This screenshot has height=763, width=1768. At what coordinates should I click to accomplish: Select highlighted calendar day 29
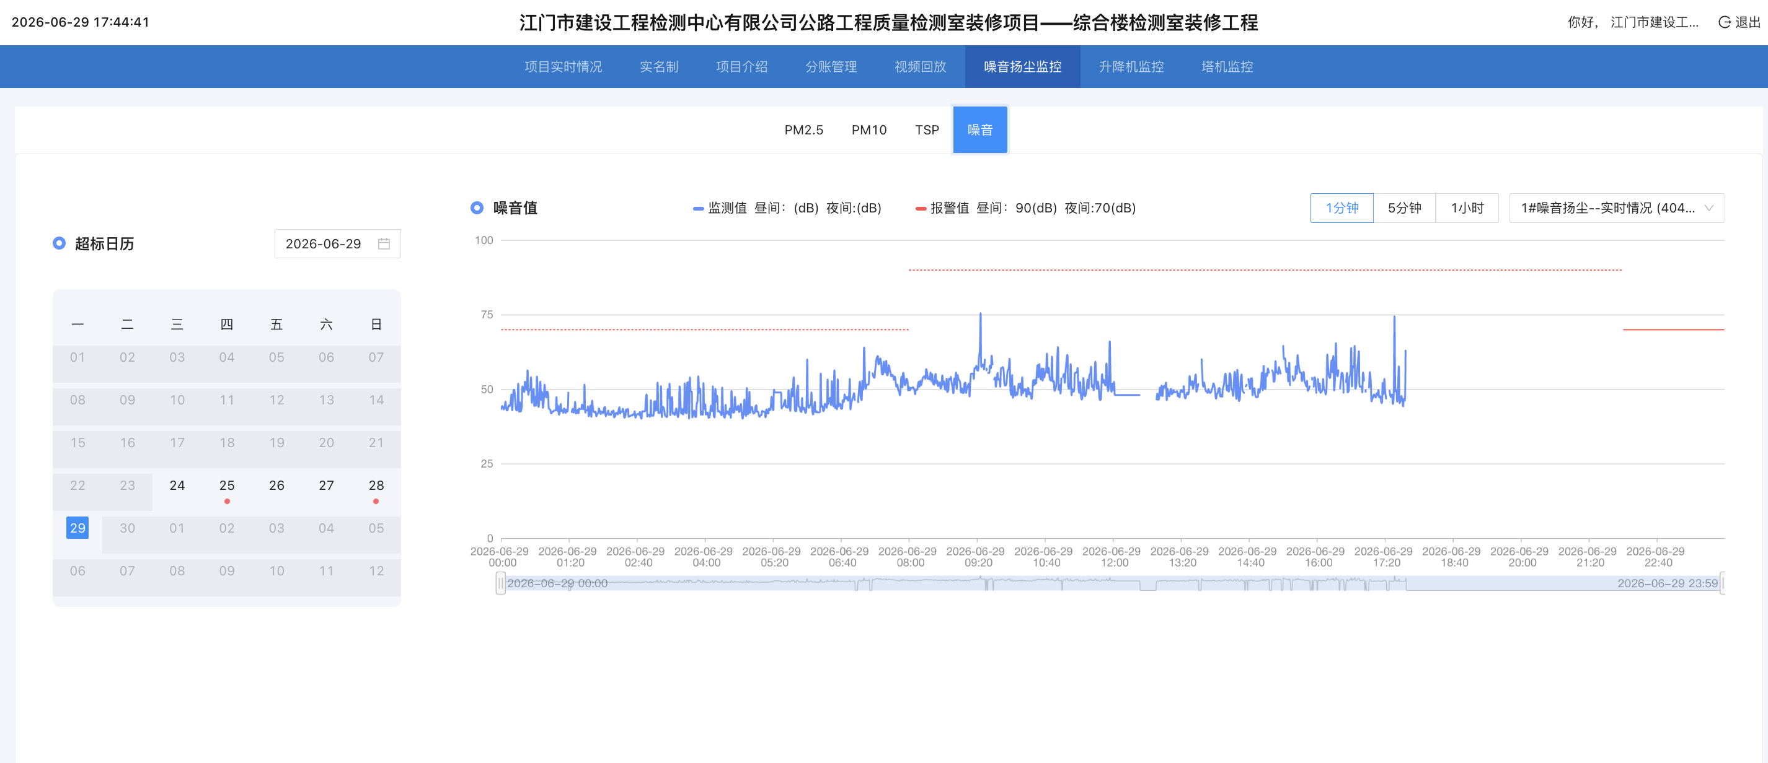pyautogui.click(x=77, y=528)
